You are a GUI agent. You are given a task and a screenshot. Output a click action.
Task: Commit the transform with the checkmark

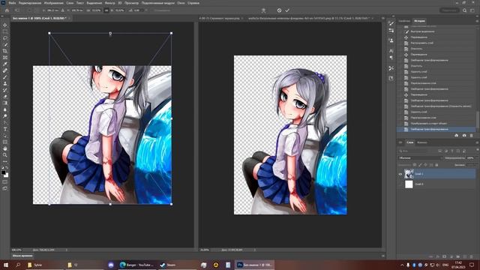click(287, 10)
